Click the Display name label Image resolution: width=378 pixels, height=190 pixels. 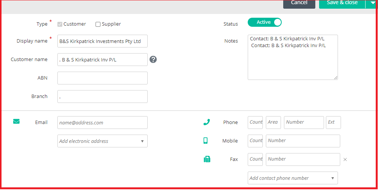pyautogui.click(x=32, y=41)
